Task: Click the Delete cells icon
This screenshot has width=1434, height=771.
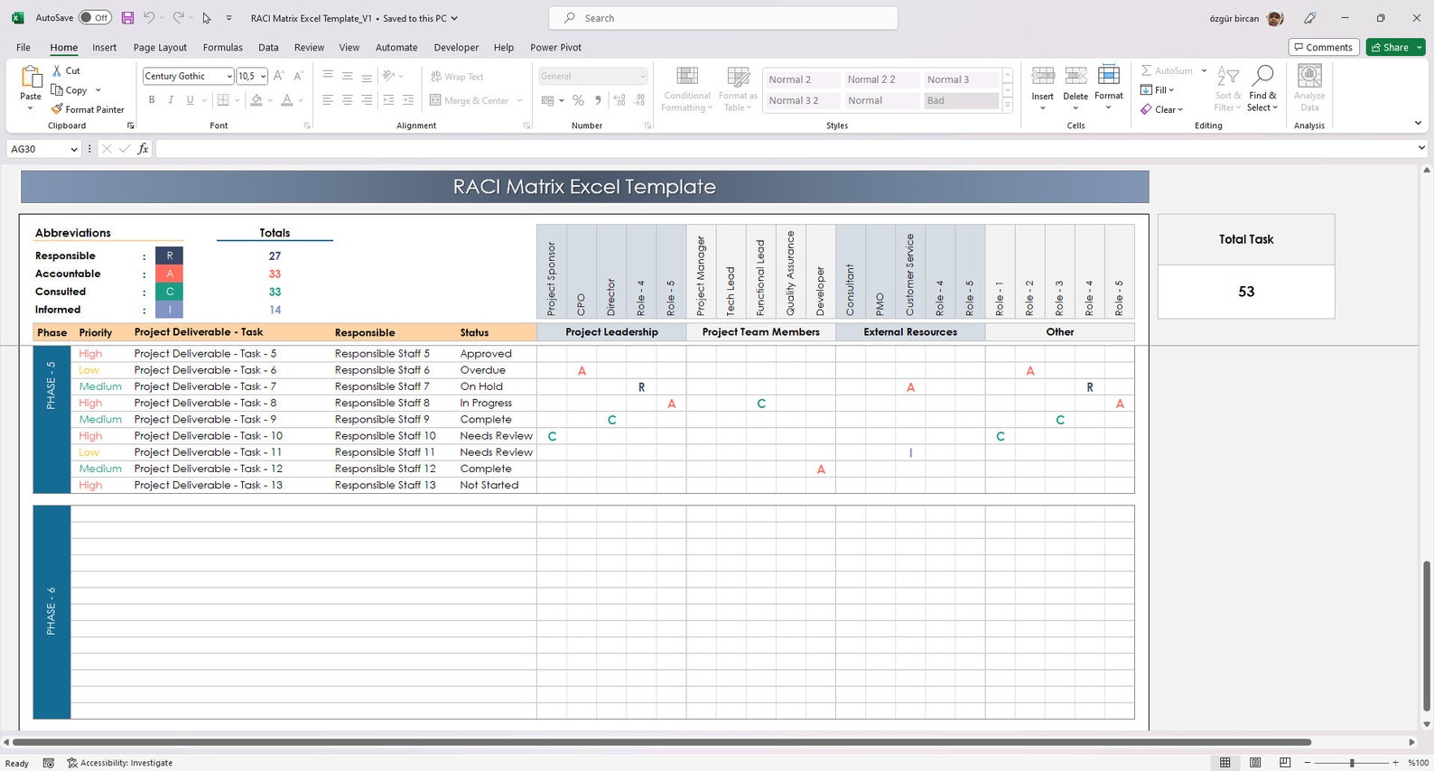Action: click(1075, 76)
